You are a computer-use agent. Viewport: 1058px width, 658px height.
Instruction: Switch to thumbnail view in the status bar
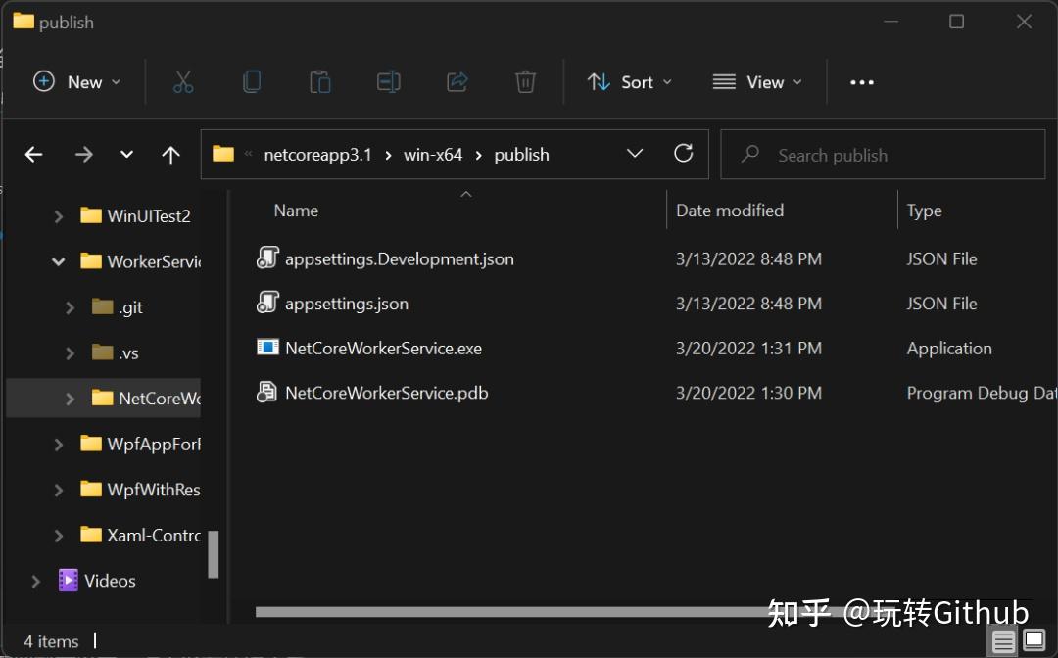(1035, 641)
